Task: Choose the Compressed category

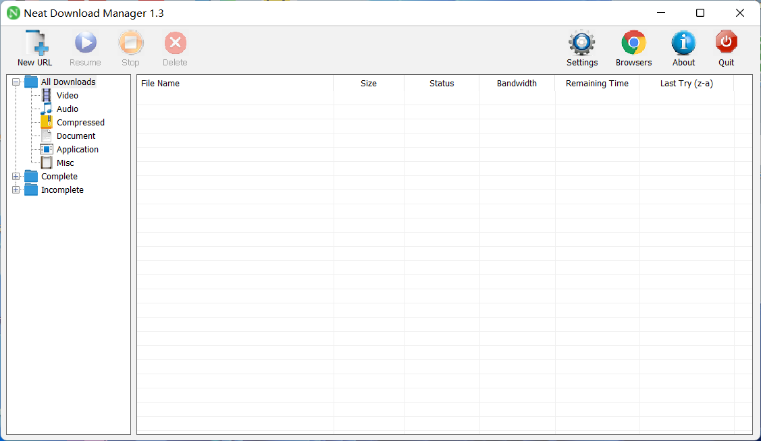Action: (x=80, y=123)
